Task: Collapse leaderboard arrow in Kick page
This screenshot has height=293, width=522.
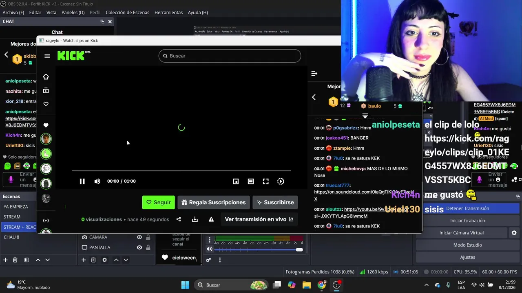Action: (x=314, y=97)
